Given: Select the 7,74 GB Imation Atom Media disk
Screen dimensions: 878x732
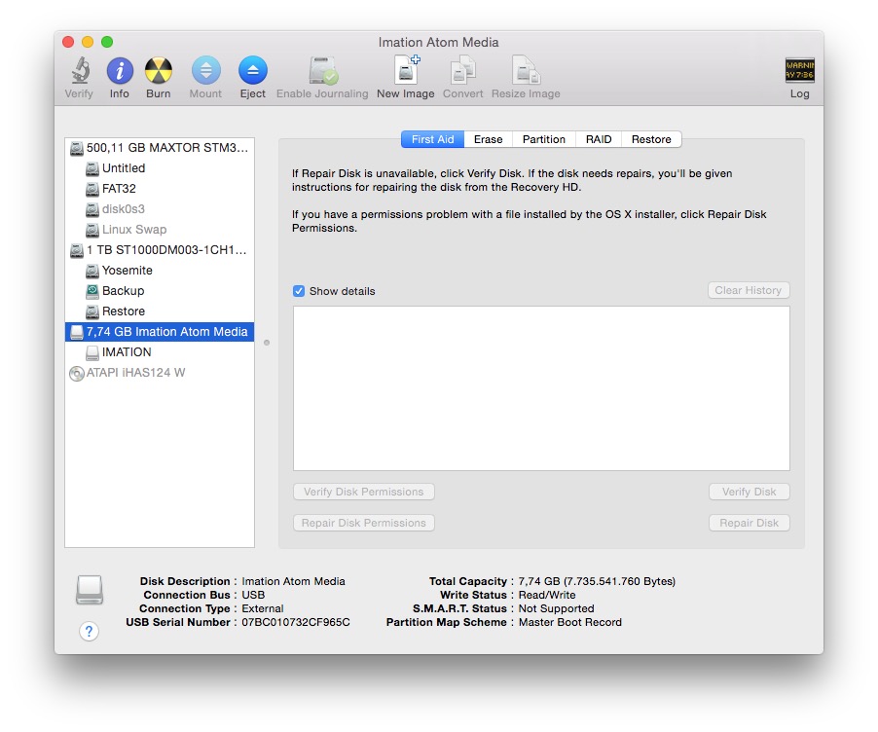Looking at the screenshot, I should click(x=160, y=332).
